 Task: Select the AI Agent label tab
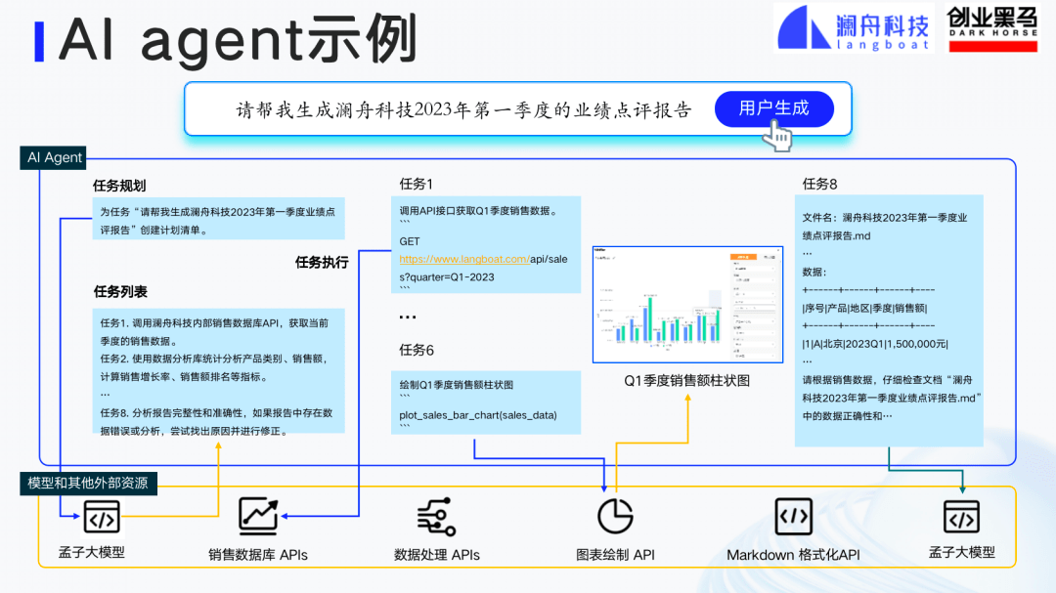(x=55, y=157)
